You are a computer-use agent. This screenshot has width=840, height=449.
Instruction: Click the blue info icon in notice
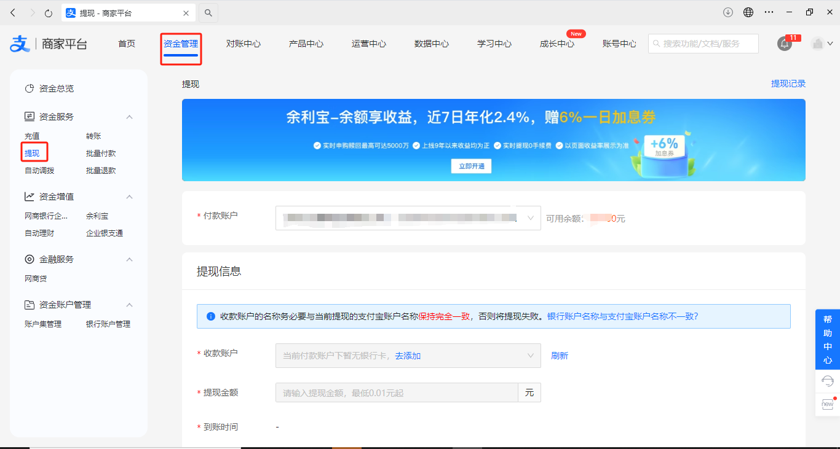click(211, 316)
